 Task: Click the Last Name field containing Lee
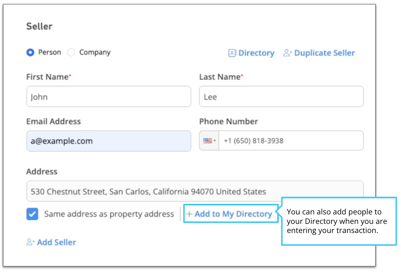click(x=281, y=96)
